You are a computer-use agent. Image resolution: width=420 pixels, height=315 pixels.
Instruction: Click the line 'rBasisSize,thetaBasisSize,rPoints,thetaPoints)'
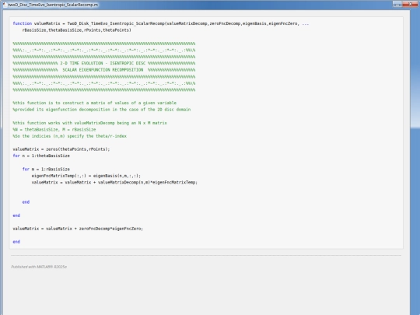76,30
